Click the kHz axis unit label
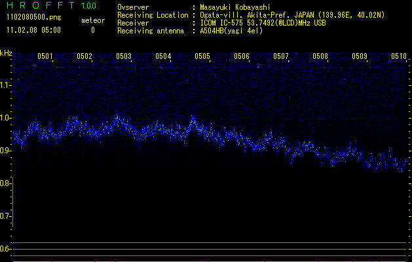This screenshot has height=262, width=412. tap(6, 52)
